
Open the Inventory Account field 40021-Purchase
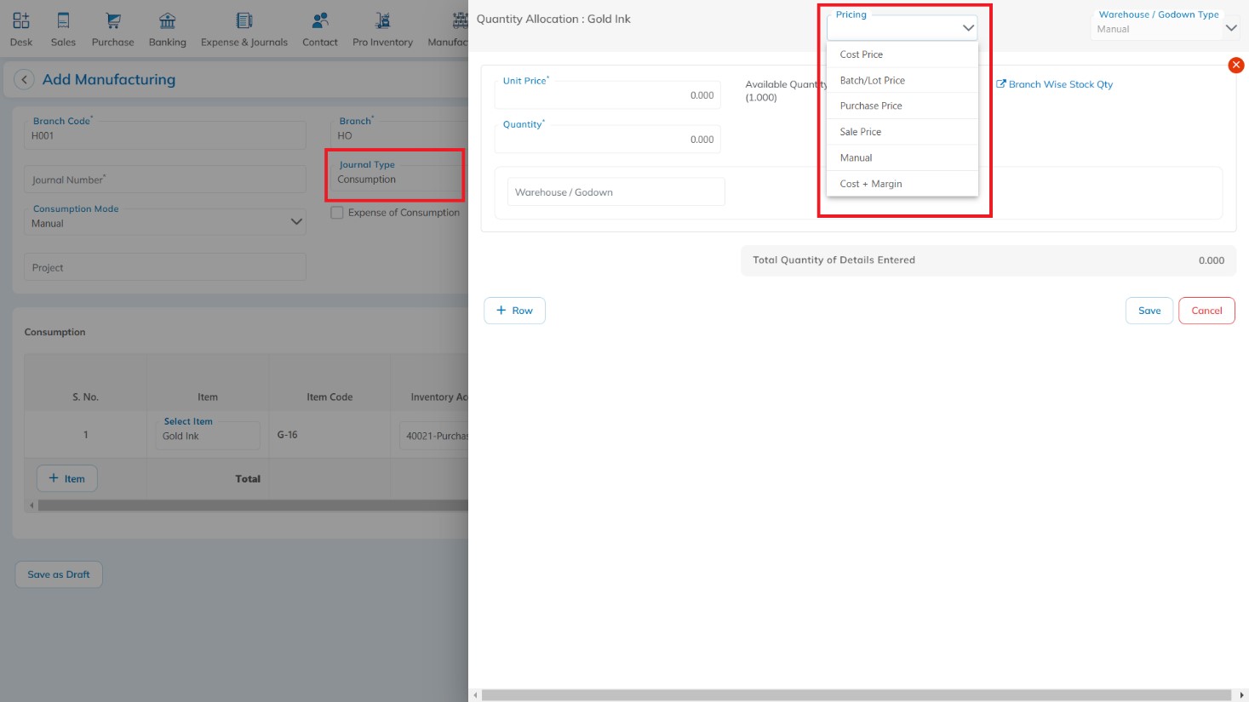tap(434, 436)
